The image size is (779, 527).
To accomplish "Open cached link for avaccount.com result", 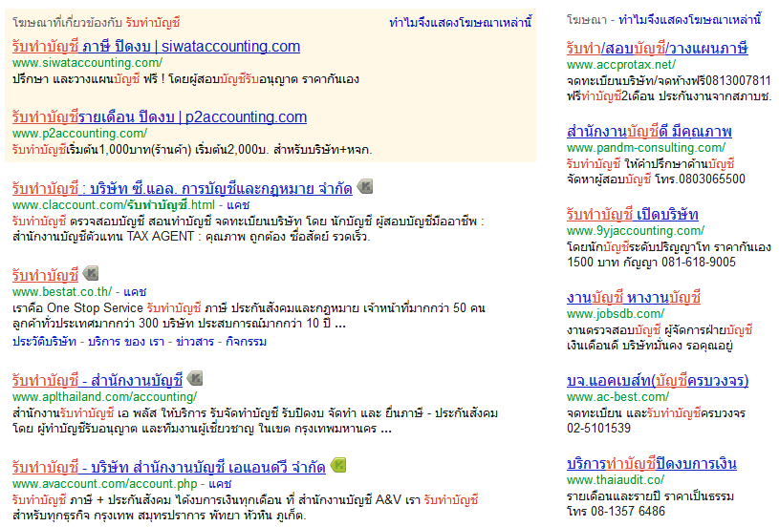I will pyautogui.click(x=220, y=484).
